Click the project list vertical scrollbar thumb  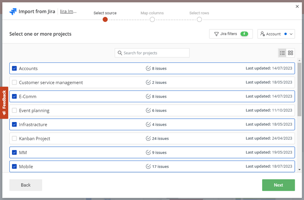pyautogui.click(x=299, y=89)
